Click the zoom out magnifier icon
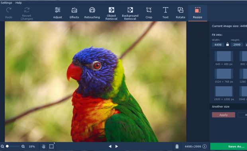247x151 pixels. coord(2,147)
